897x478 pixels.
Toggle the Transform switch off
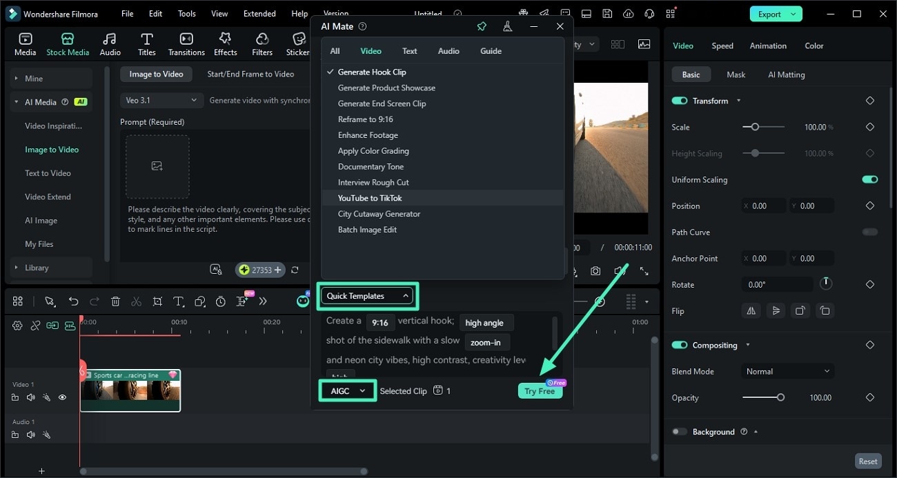[x=679, y=101]
